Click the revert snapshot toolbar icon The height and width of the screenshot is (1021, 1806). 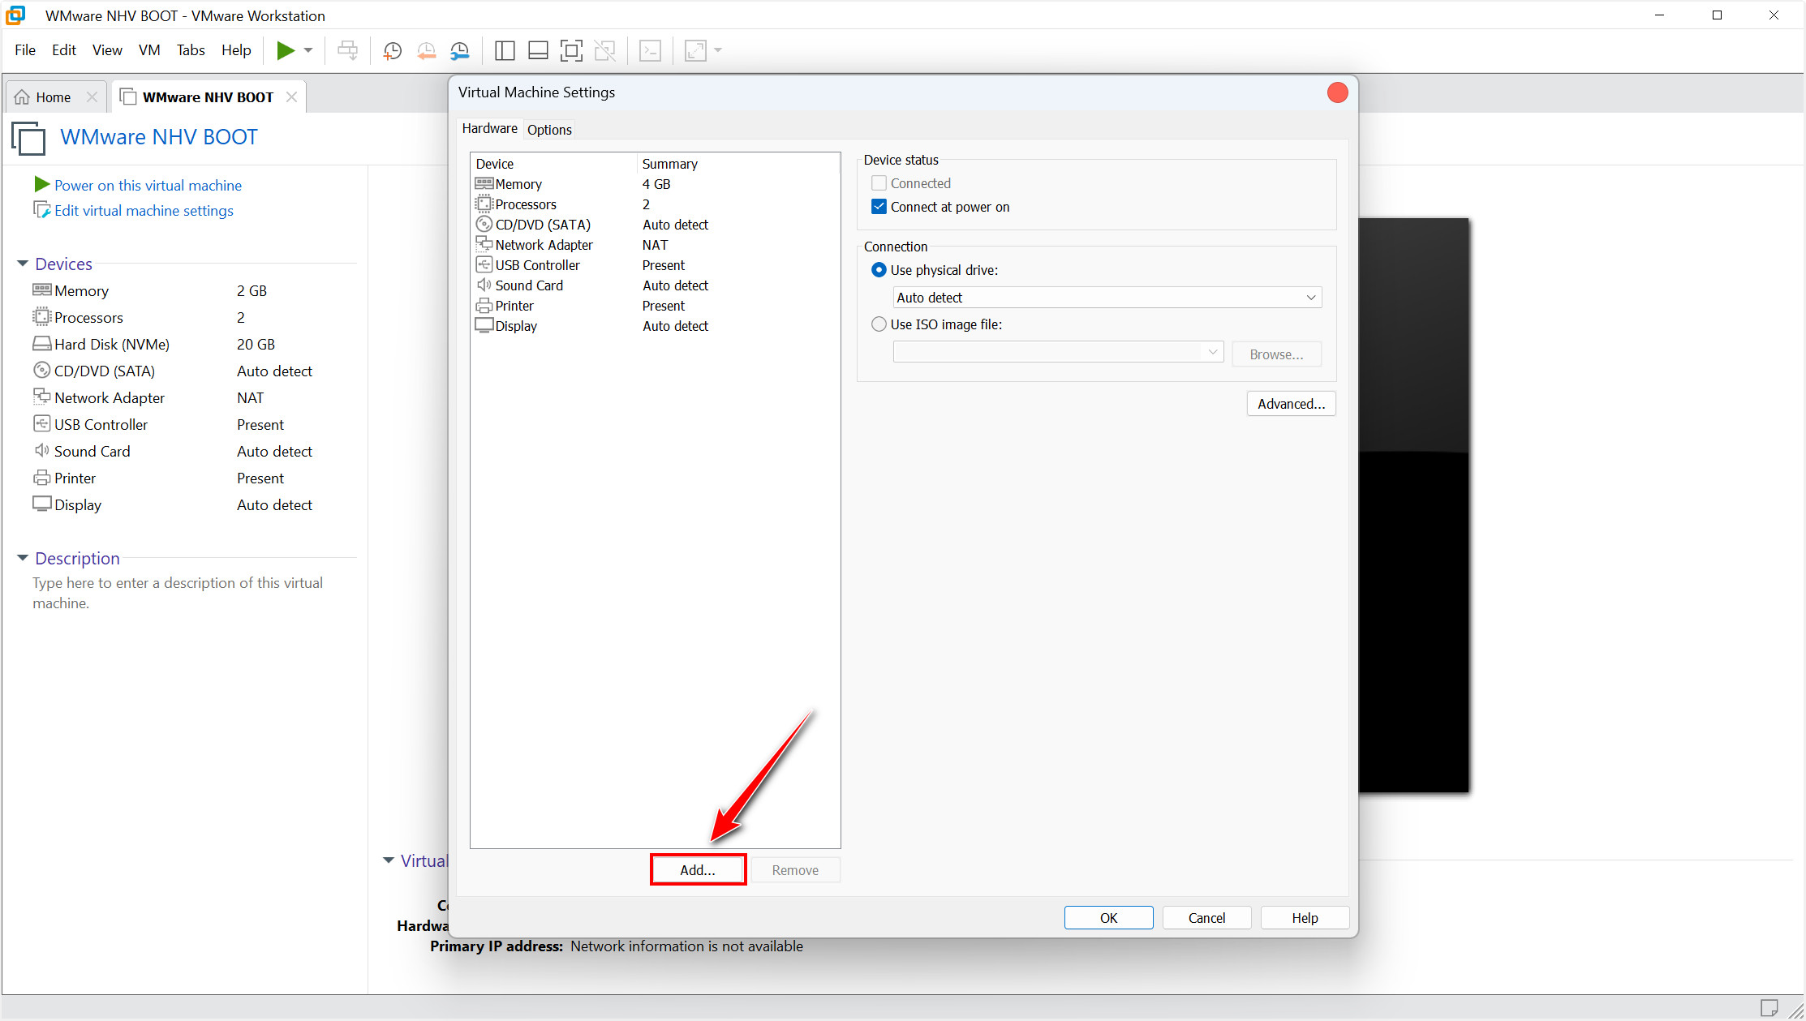tap(426, 51)
